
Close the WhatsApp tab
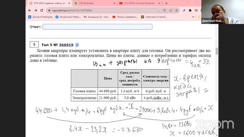tap(114, 3)
